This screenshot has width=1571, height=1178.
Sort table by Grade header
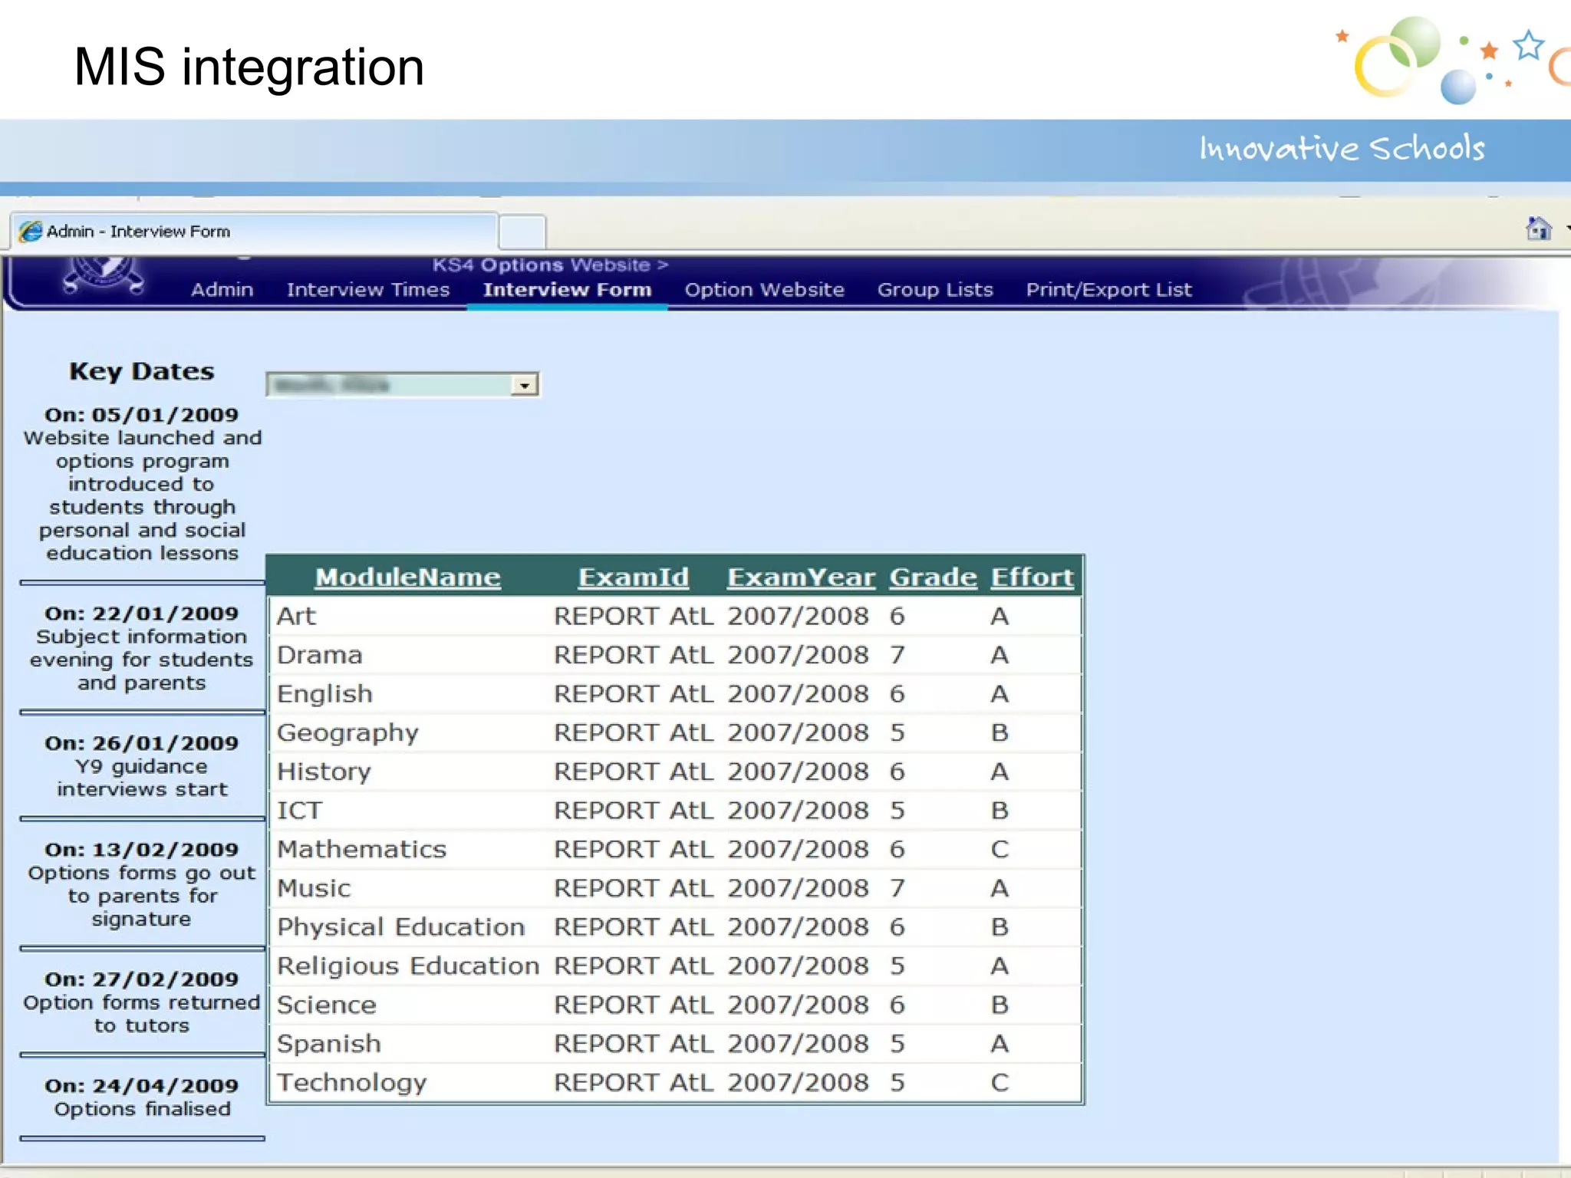(x=933, y=577)
